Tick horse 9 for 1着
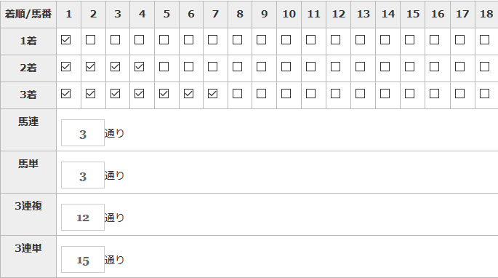This screenshot has height=278, width=498. [262, 40]
